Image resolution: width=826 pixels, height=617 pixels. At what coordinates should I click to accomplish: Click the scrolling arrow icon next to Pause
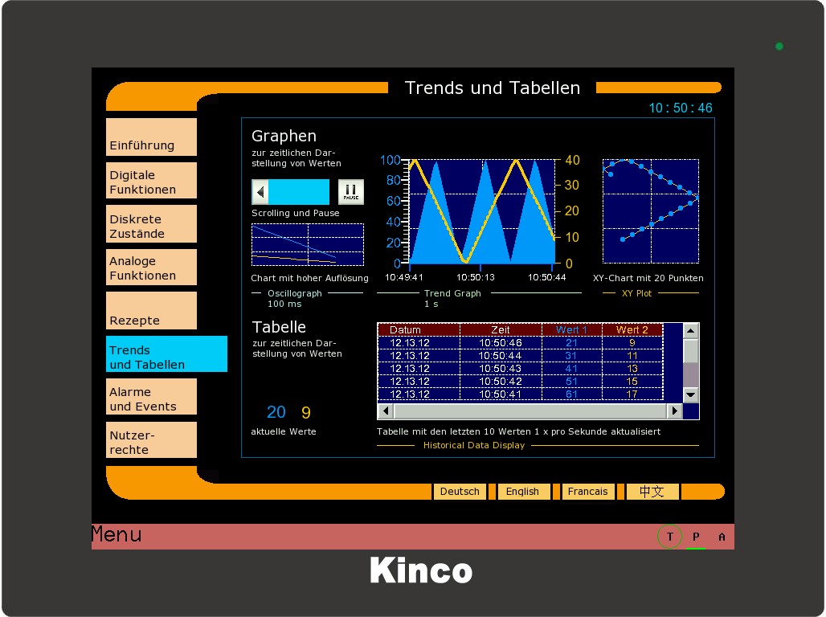click(x=260, y=191)
